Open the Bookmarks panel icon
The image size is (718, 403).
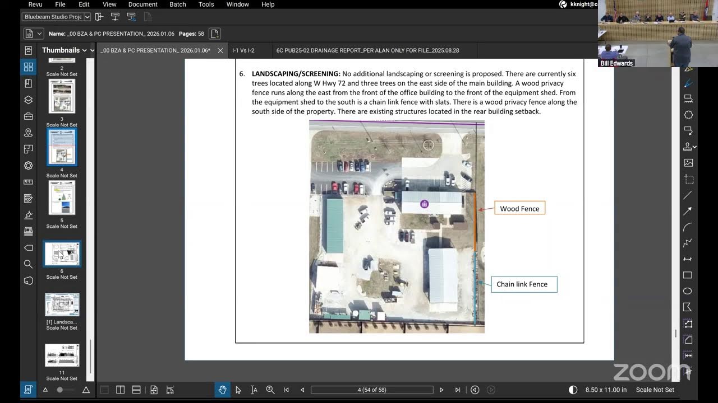[x=28, y=83]
